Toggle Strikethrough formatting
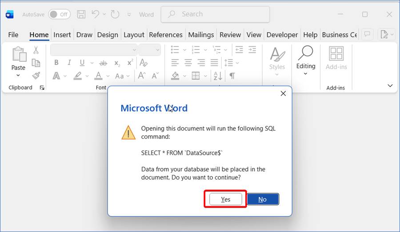Viewport: 400px width, 232px height. pyautogui.click(x=103, y=63)
